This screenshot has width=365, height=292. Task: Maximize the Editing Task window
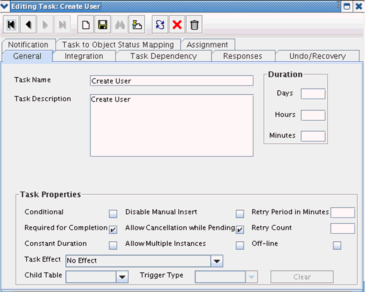click(347, 6)
